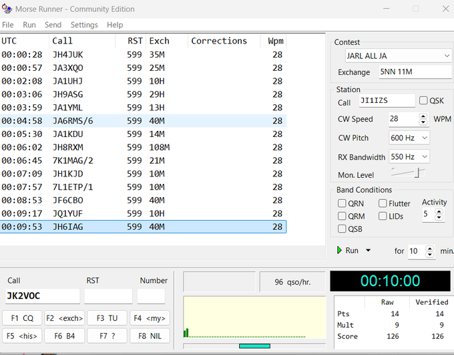Click the Exchange field with 5NN 11M
The image size is (454, 355).
click(415, 72)
